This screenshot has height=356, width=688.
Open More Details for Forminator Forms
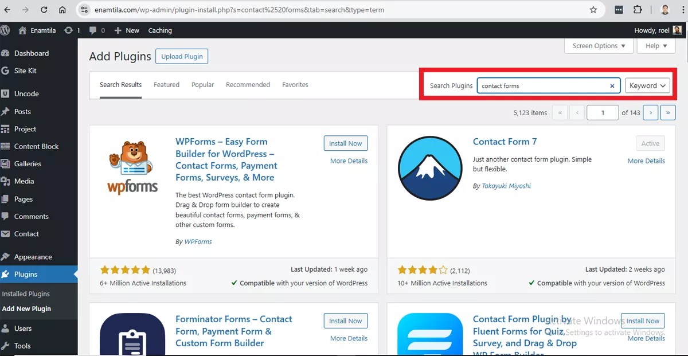349,339
